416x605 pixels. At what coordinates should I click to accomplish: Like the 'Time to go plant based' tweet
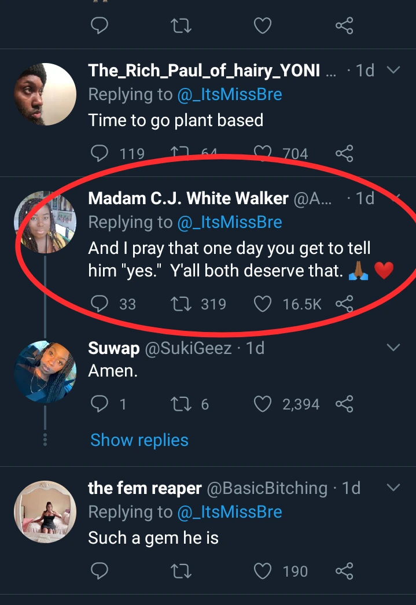[263, 154]
